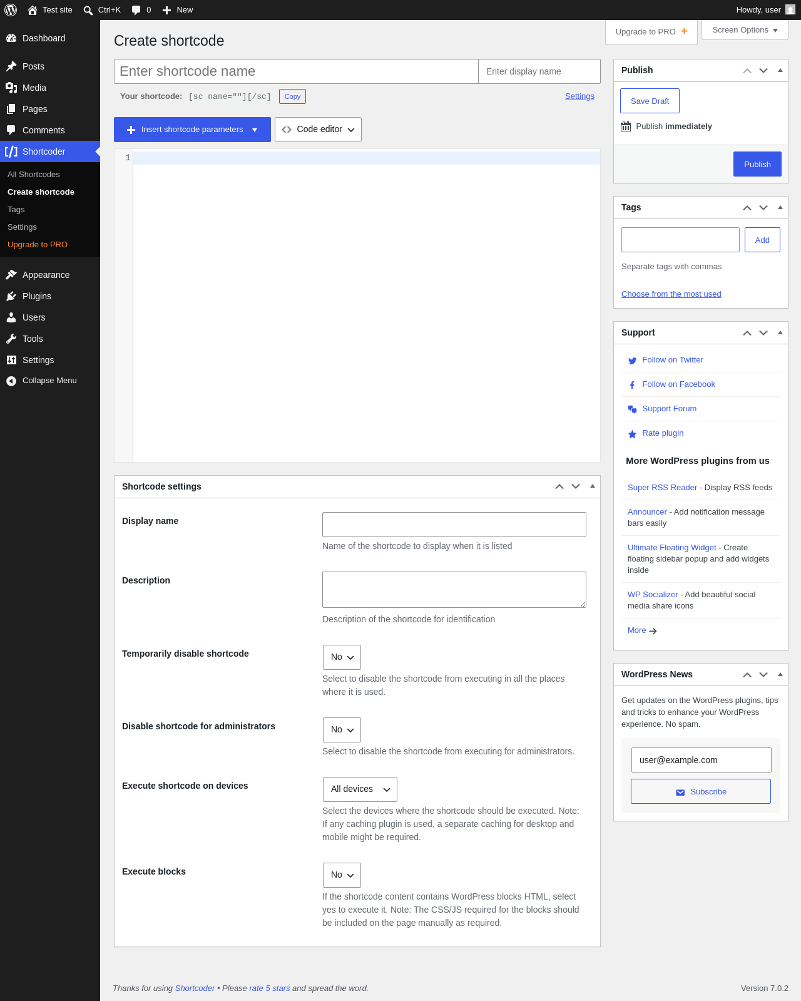Collapse Shortcode settings panel triangle
Screen dimensions: 801x1001
593,486
